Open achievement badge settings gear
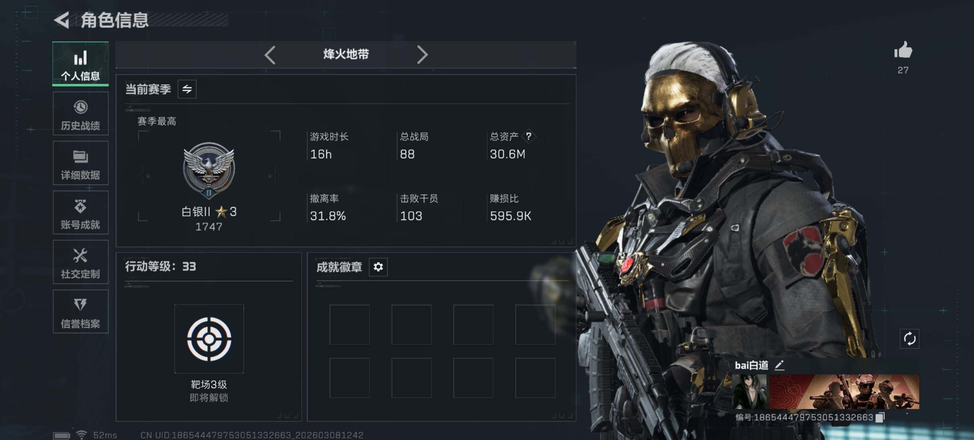The image size is (974, 440). coord(378,267)
